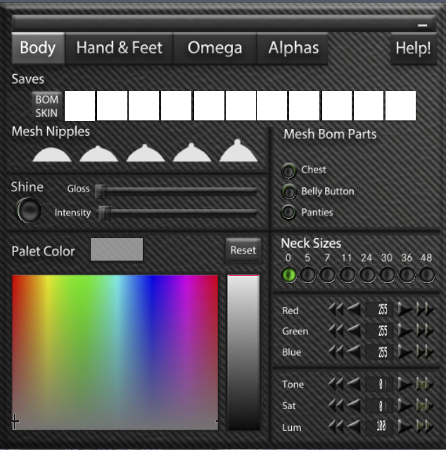Open the Hand & Feet tab
This screenshot has width=446, height=450.
click(120, 48)
